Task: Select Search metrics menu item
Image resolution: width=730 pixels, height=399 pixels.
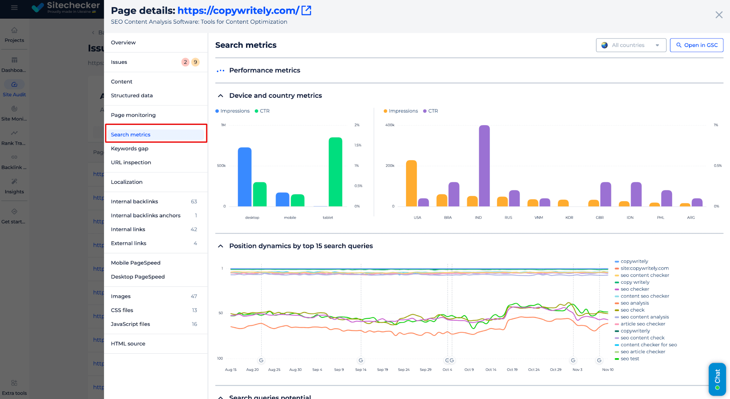Action: 130,134
